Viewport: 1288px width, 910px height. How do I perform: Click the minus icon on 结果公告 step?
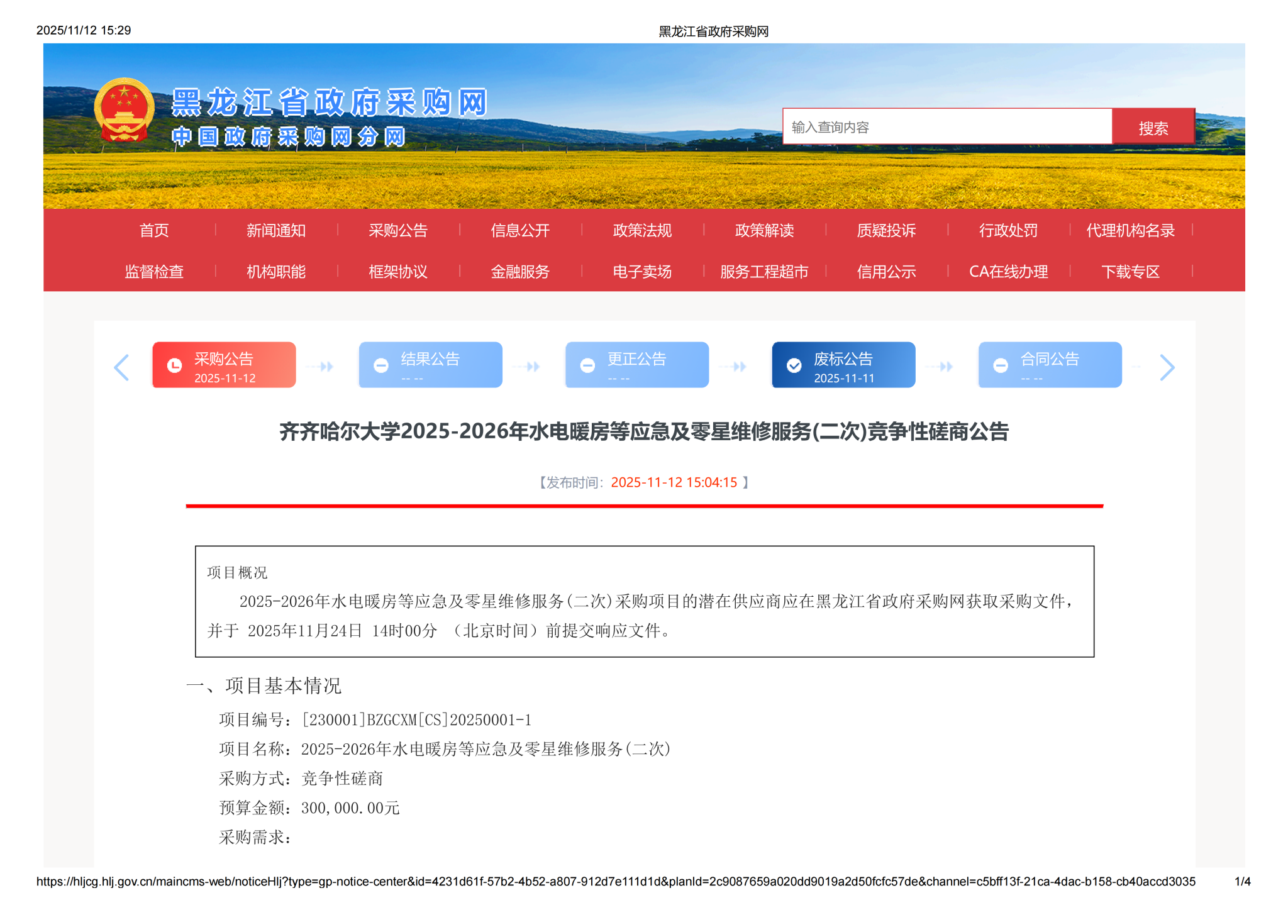pyautogui.click(x=381, y=365)
